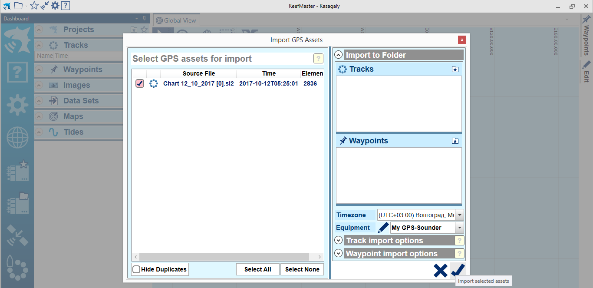Click the star icon on the Projects header
Image resolution: width=593 pixels, height=288 pixels.
pyautogui.click(x=144, y=30)
